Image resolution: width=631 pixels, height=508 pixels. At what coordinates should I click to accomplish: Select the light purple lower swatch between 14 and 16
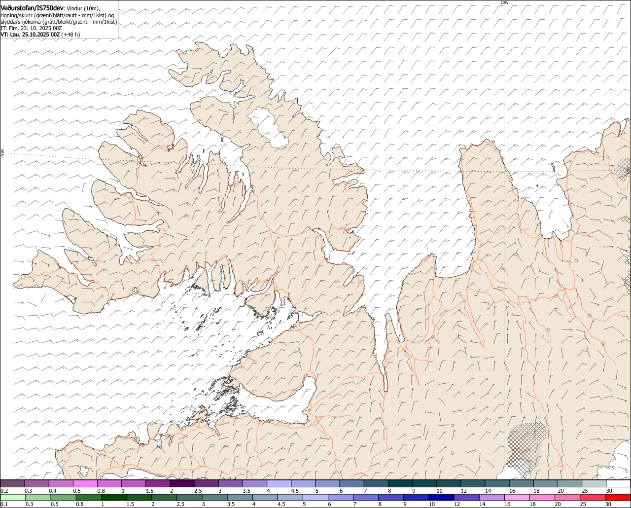[x=492, y=497]
